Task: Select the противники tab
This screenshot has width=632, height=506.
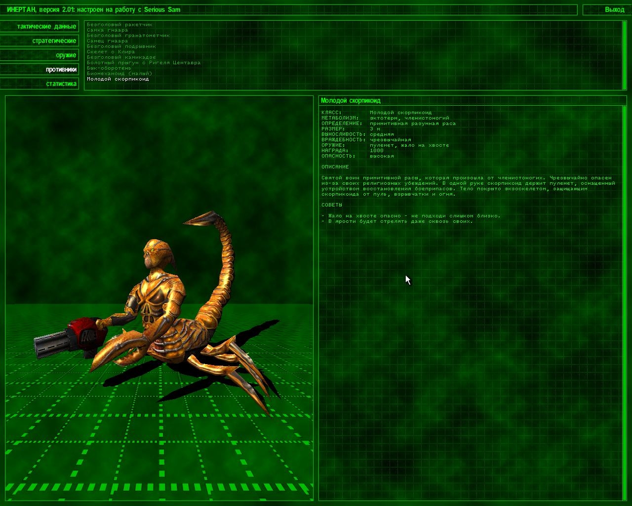Action: (x=39, y=69)
